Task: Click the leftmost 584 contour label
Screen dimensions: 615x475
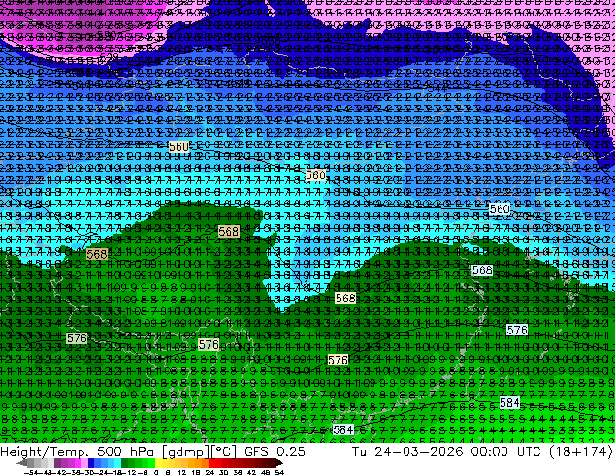Action: pyautogui.click(x=342, y=430)
